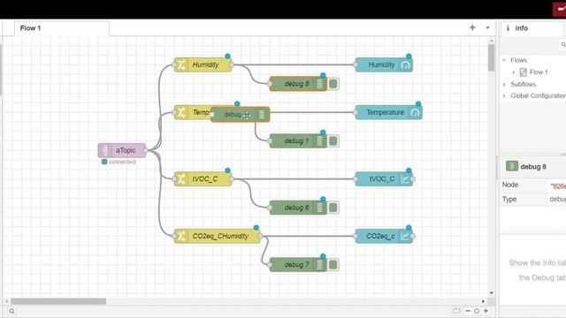Screen dimensions: 566x318
Task: Add a new flow tab
Action: 472,27
